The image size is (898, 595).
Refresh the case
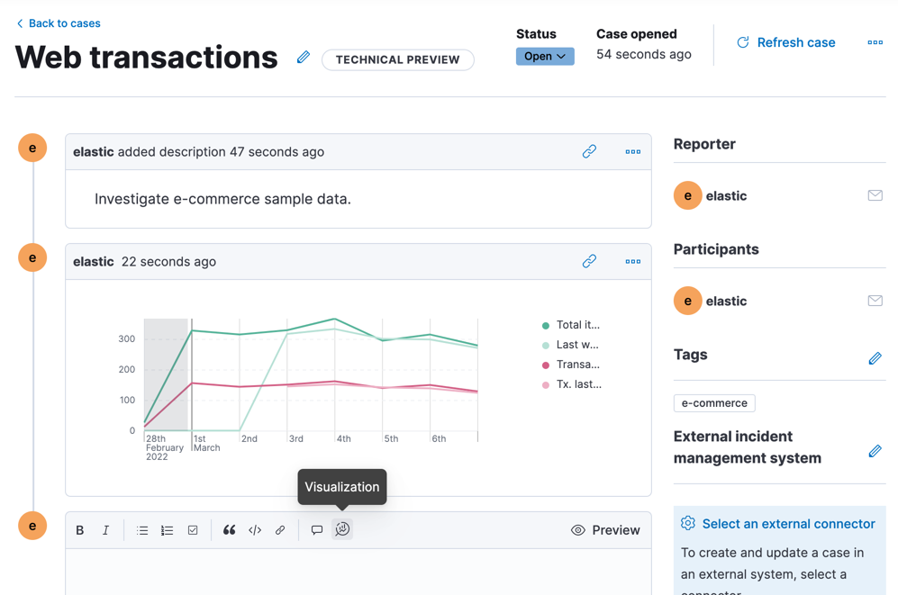tap(785, 42)
